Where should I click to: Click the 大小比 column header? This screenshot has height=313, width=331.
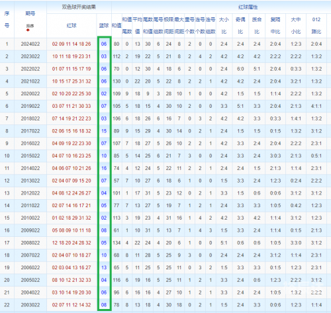pos(224,26)
